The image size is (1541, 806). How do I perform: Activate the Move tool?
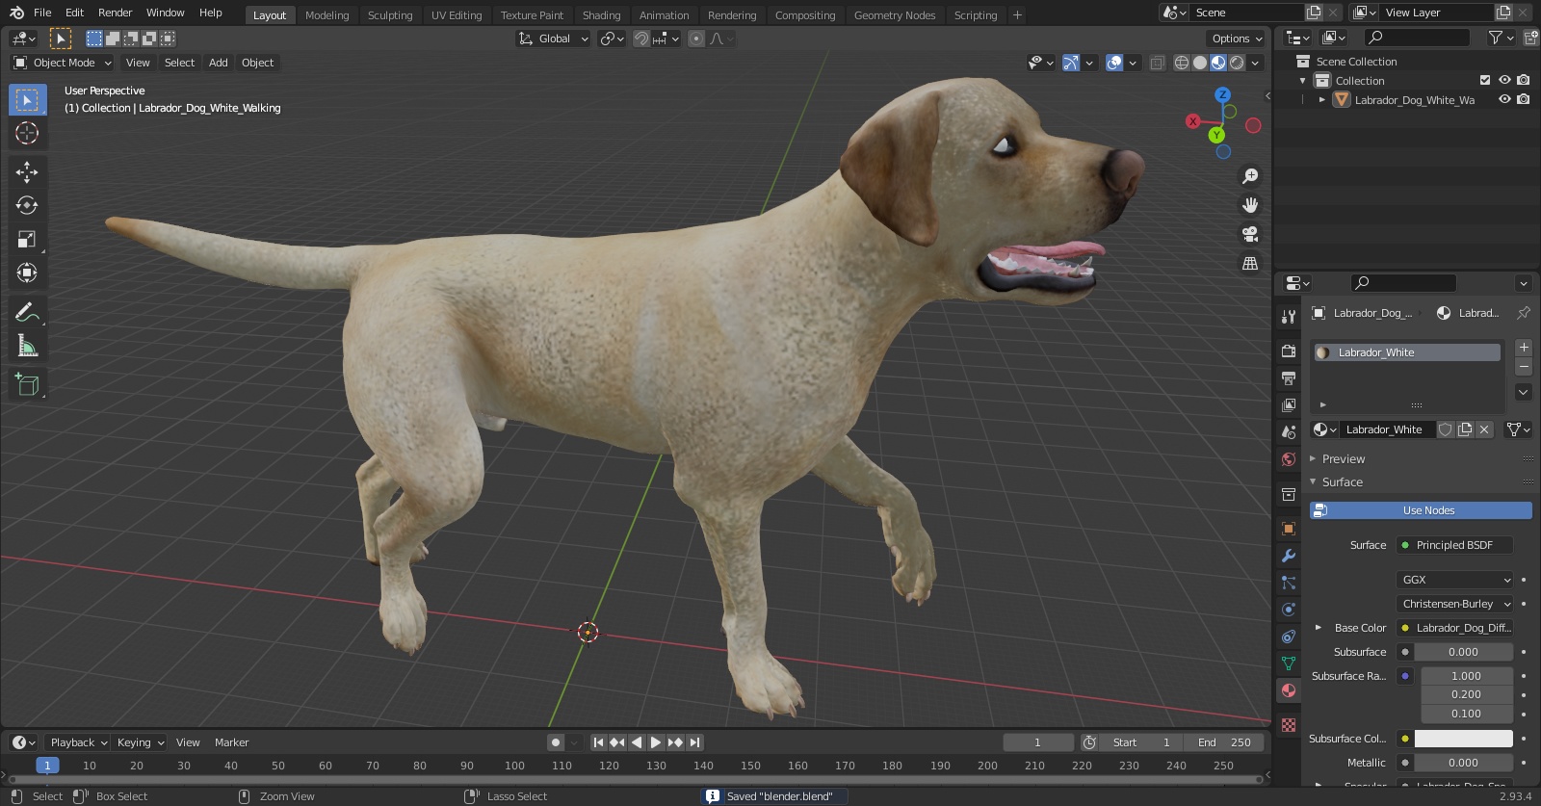pos(27,172)
